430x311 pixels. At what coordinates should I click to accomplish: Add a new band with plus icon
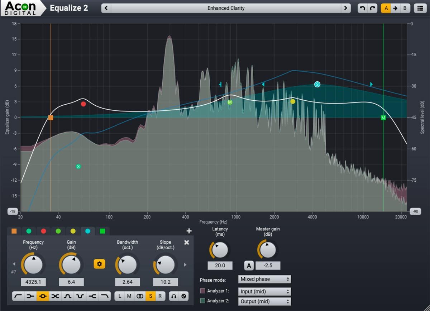click(189, 231)
